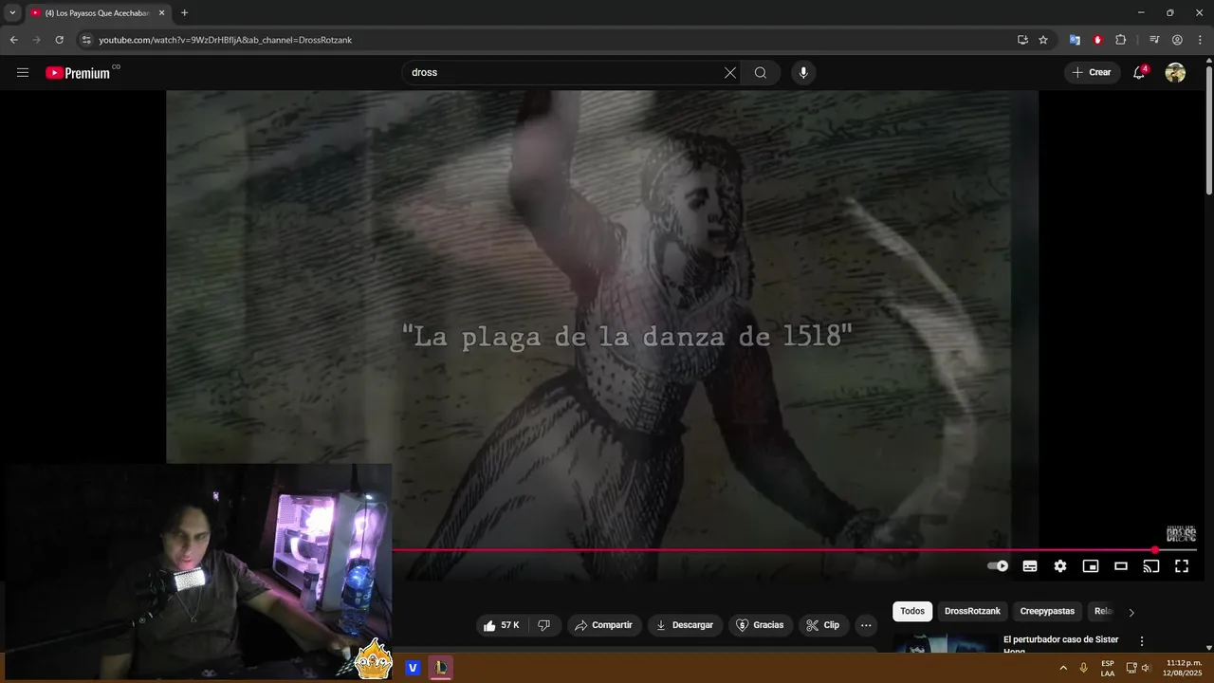1214x683 pixels.
Task: Open the YouTube account avatar menu
Action: click(1175, 73)
